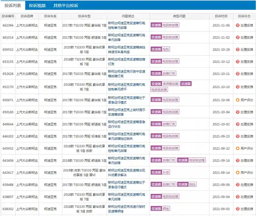
Task: Click the 拖挡 tag in row 659532
Action: (166, 50)
